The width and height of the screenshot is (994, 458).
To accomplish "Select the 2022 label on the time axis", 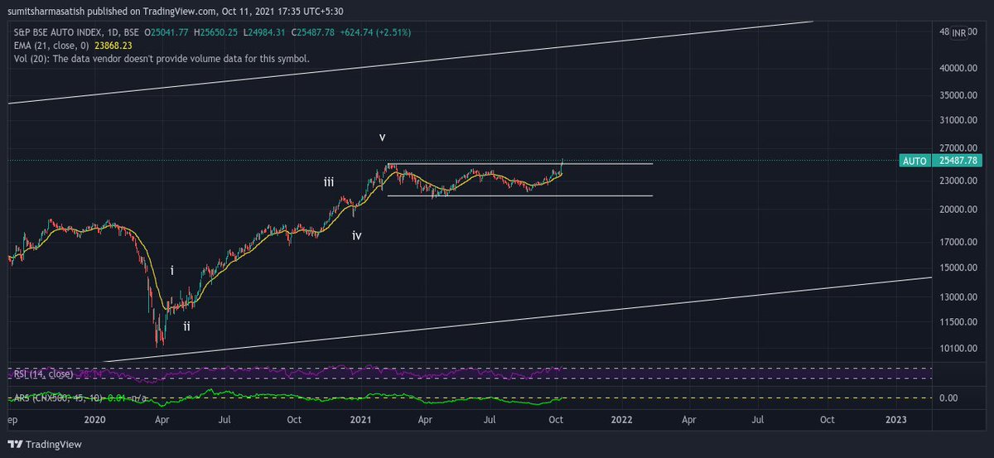I will point(621,421).
